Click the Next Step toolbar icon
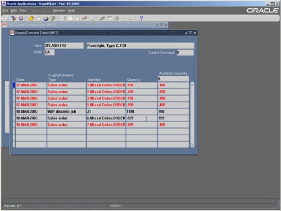The width and height of the screenshot is (281, 211). tap(39, 18)
